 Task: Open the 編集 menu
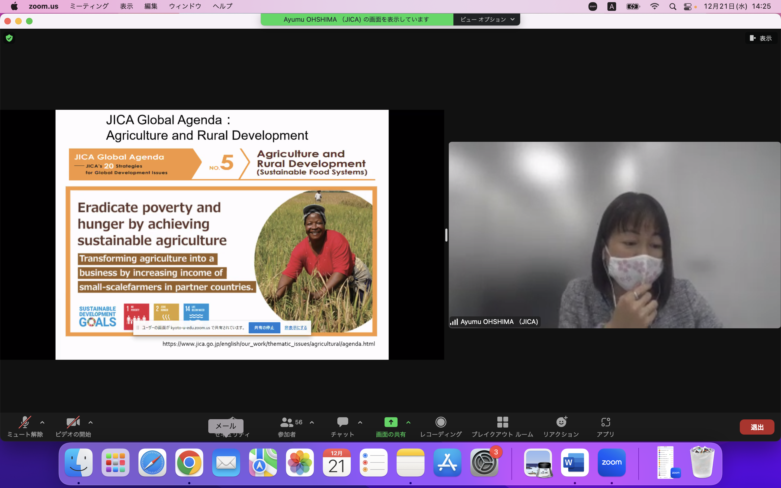[x=151, y=6]
